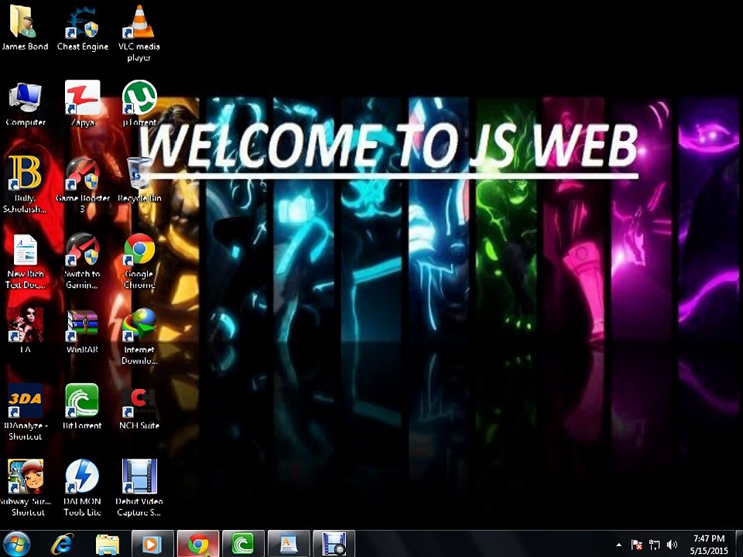The height and width of the screenshot is (557, 743).
Task: Open the network connection tray icon
Action: coord(655,545)
